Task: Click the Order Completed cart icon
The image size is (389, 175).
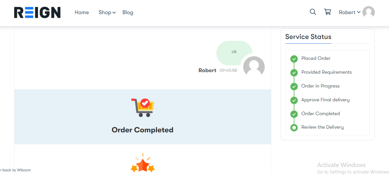Action: pyautogui.click(x=143, y=107)
